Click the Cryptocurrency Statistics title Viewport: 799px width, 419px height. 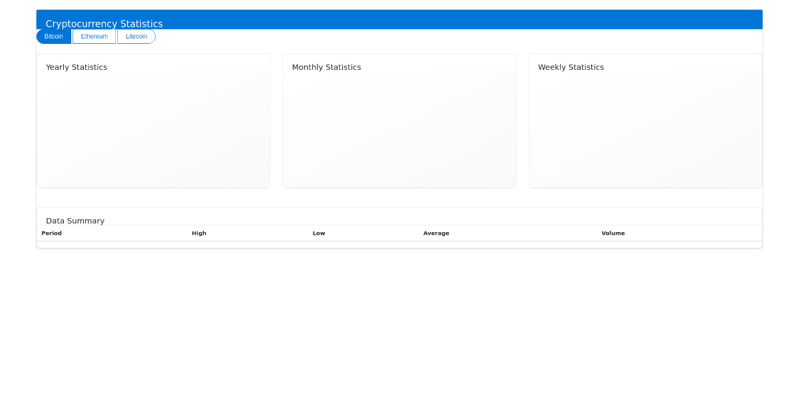(105, 23)
